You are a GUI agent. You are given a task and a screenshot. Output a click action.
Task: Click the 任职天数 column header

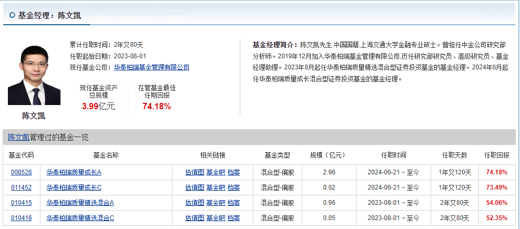click(455, 155)
